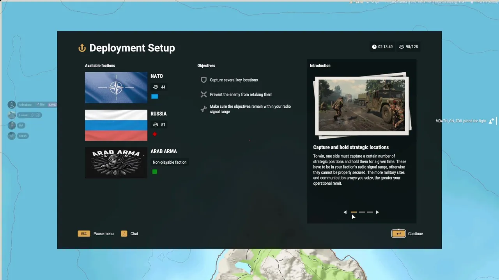Click the ARAB ARMA faction logo image

point(116,163)
